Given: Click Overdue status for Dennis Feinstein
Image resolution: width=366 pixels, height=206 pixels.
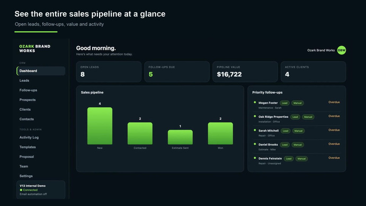Looking at the screenshot, I should click(x=334, y=158).
